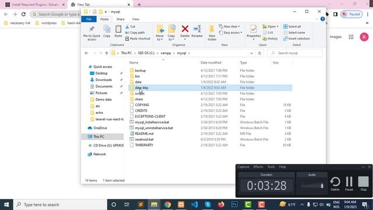Click the taskbar search box
373x210 pixels.
click(x=60, y=205)
